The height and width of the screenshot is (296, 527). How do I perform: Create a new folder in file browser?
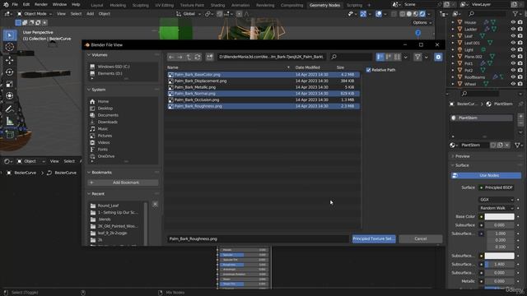[209, 57]
